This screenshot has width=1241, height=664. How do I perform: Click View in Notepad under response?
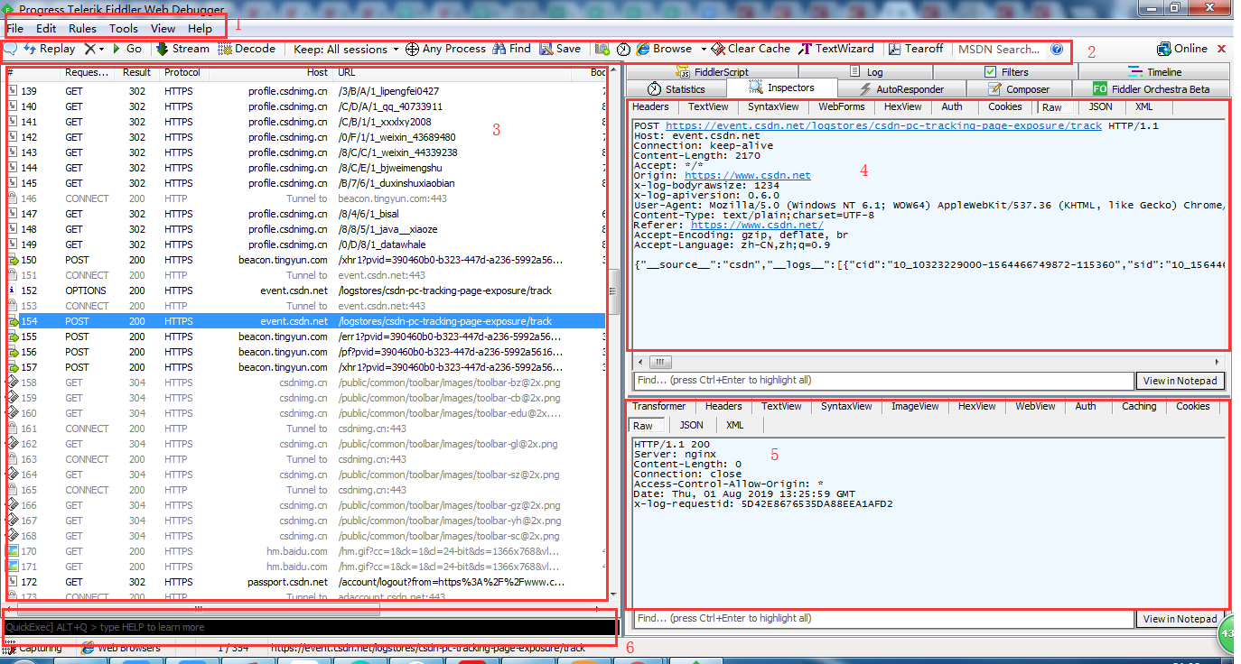click(x=1180, y=619)
